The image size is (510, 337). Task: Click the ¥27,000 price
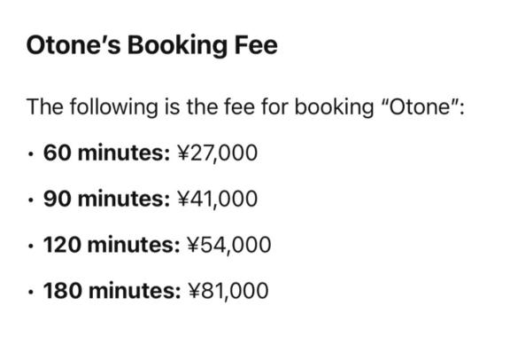[217, 153]
